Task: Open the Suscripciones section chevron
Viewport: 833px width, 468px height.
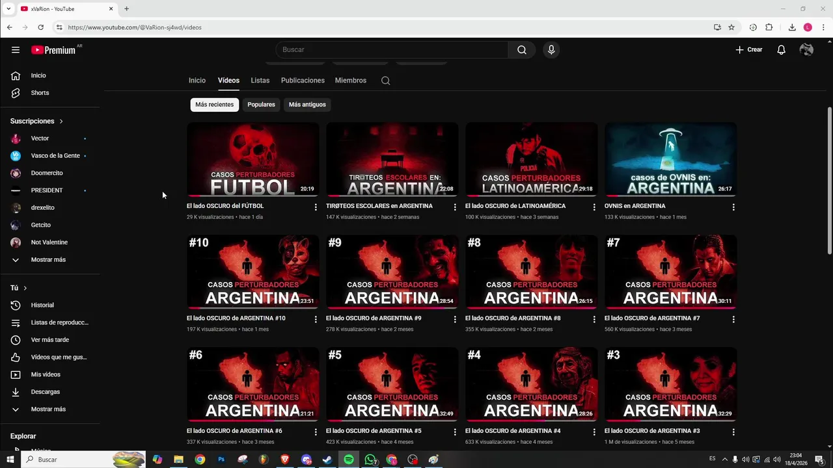Action: (61, 122)
